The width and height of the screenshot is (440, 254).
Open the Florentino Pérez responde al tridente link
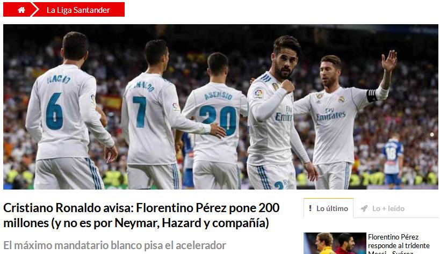399,244
